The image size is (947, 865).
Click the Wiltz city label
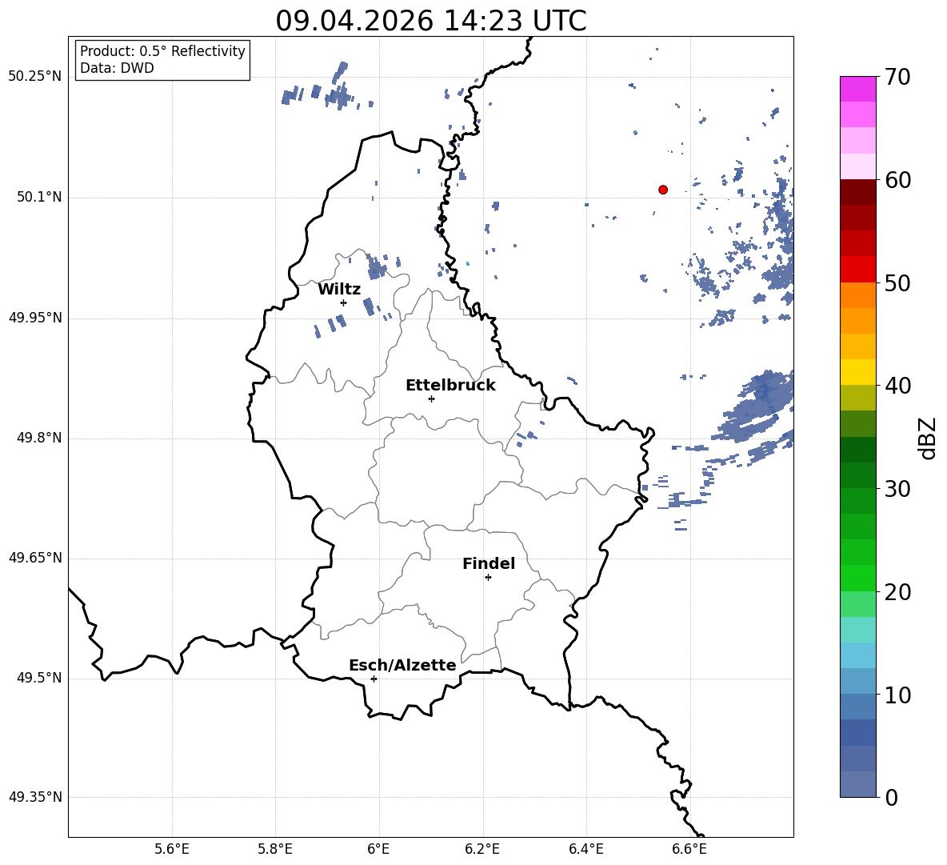339,290
